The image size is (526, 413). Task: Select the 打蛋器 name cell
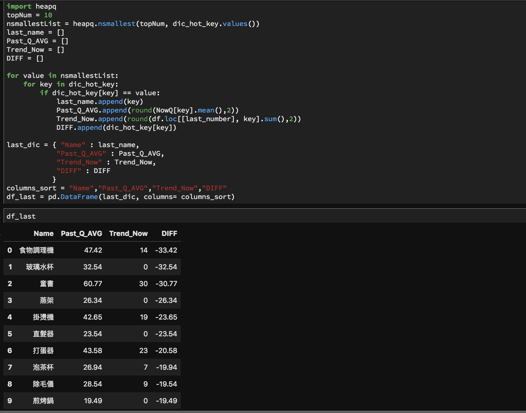[43, 350]
